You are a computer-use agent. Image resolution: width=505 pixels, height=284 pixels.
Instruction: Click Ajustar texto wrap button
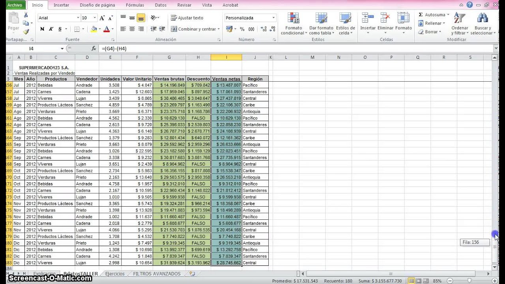[187, 18]
